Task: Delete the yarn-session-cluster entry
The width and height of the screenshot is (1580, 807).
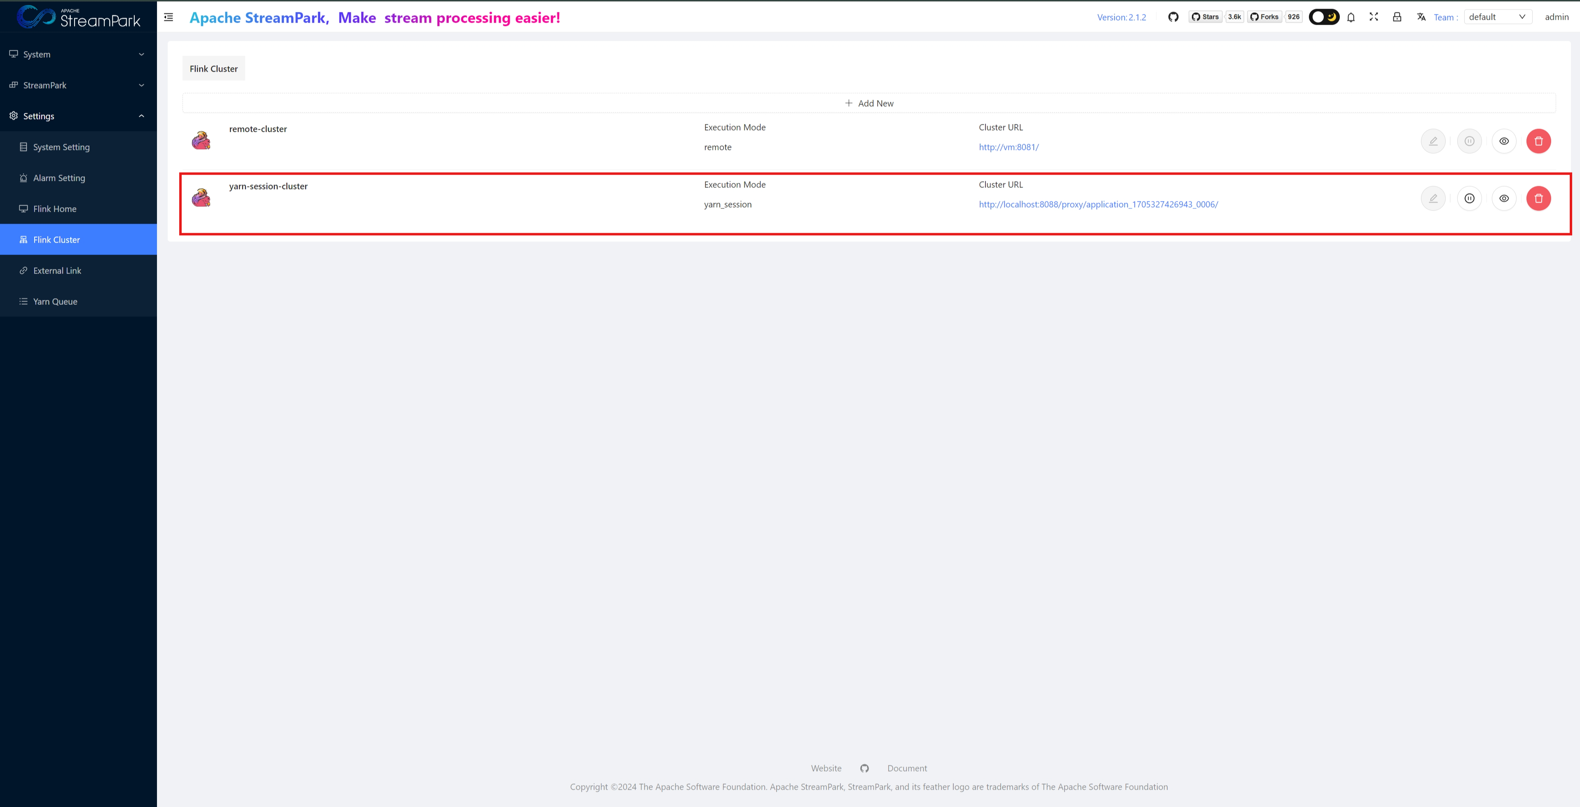Action: click(x=1538, y=198)
